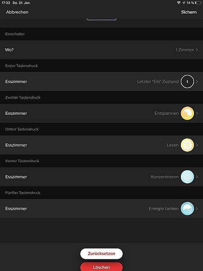Viewport: 203px width, 271px height.
Task: Select the Lesen scene icon
Action: point(187,145)
